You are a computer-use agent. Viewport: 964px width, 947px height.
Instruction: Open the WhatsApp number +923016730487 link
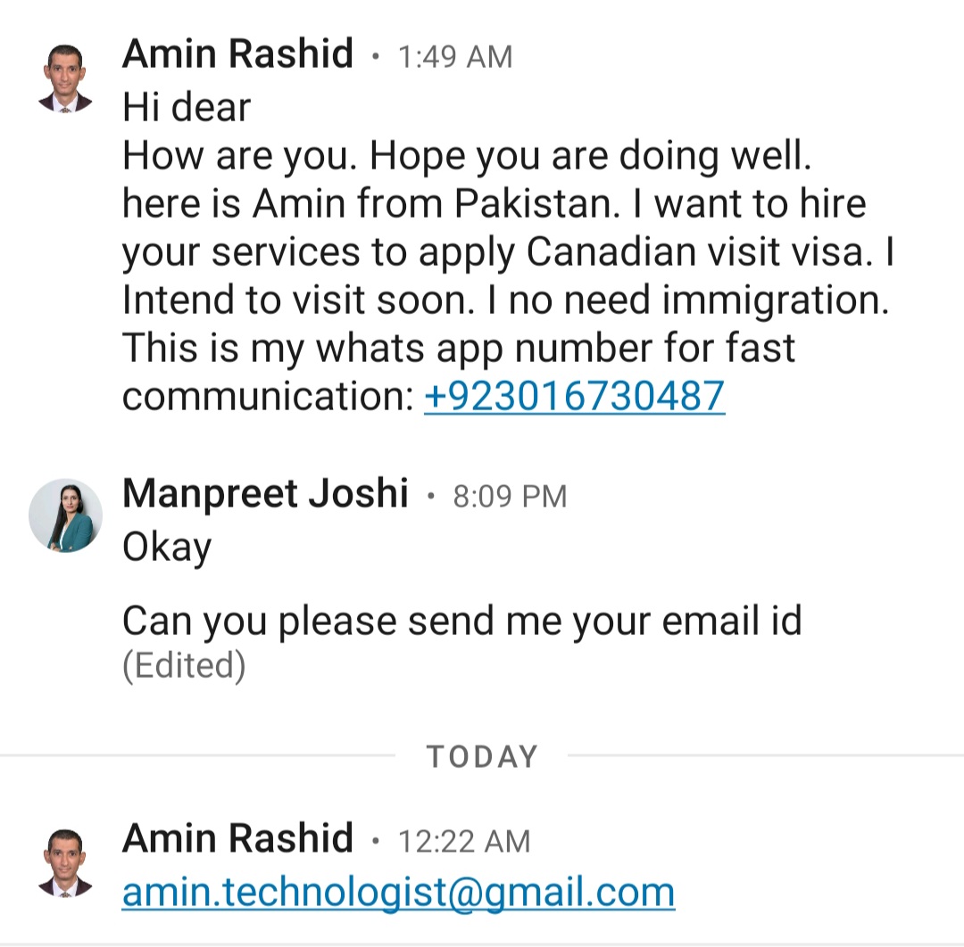click(x=574, y=396)
